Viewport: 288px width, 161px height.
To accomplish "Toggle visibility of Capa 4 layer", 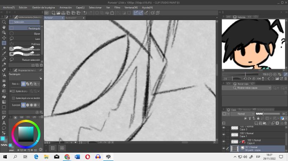I will (224, 142).
